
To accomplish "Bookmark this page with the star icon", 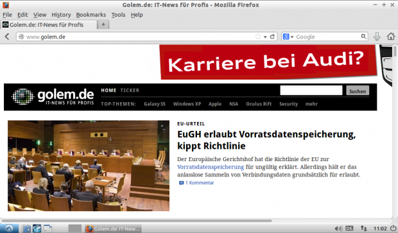I will coord(258,37).
